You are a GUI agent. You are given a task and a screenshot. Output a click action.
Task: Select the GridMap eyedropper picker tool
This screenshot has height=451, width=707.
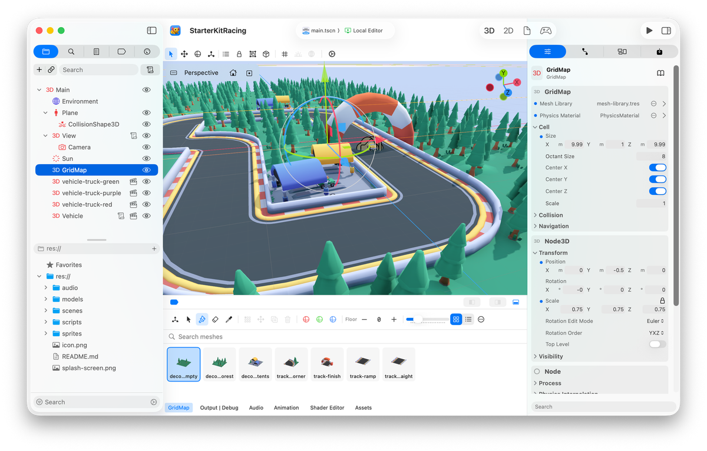(229, 319)
